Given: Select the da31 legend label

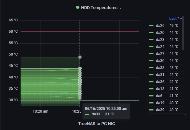Looking at the screenshot, I should (160, 75).
